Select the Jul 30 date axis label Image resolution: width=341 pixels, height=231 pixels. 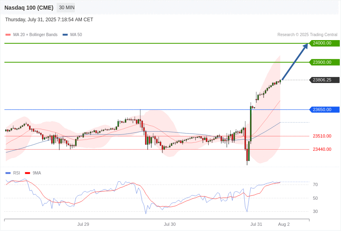[x=170, y=224]
